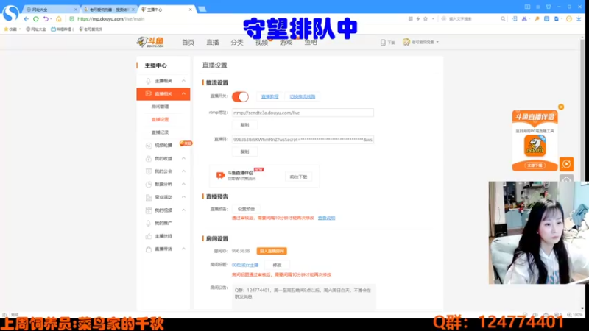The image size is (589, 331).
Task: Copy the stream key with 复制 button
Action: 244,152
